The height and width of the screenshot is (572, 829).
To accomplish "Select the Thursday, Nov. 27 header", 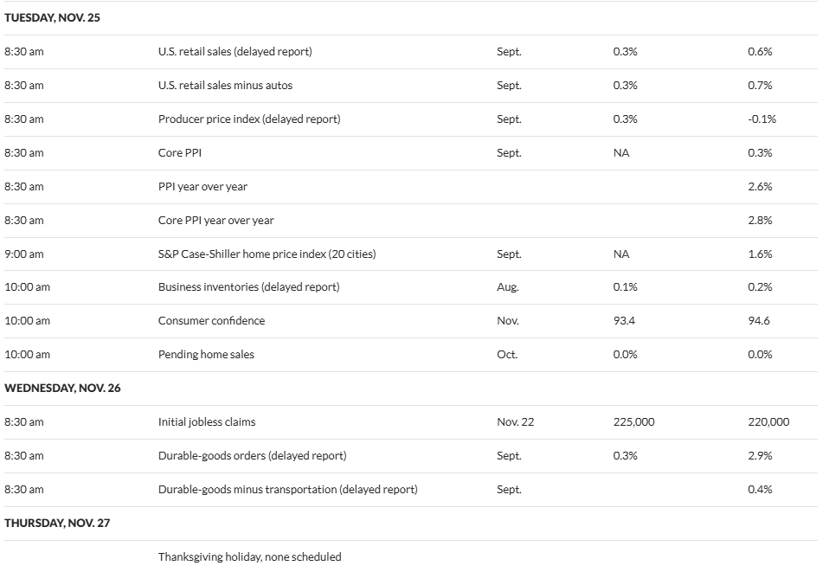I will point(57,524).
